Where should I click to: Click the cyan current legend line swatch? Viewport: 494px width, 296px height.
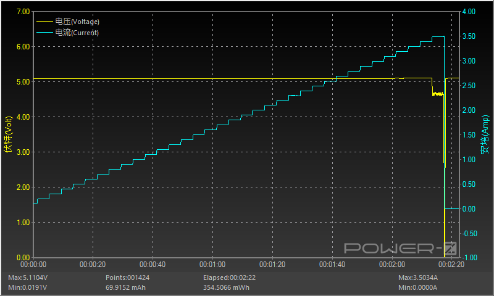click(44, 33)
